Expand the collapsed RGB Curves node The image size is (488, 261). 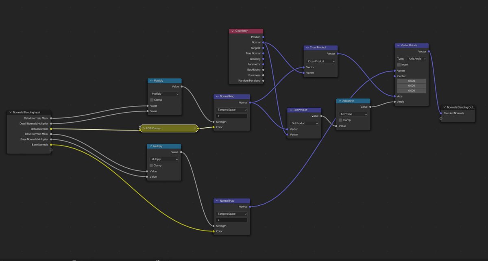coord(144,128)
